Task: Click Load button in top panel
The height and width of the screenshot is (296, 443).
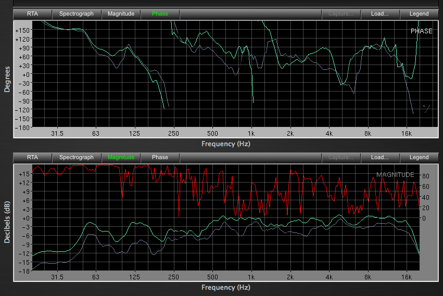Action: click(x=379, y=14)
